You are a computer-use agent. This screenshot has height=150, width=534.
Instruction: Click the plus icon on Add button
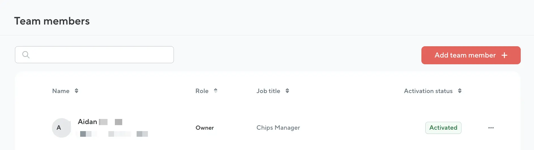(x=504, y=55)
